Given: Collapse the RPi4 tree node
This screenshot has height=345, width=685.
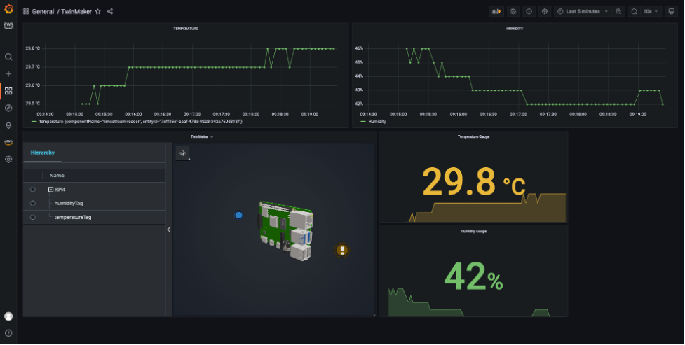Looking at the screenshot, I should coord(50,190).
